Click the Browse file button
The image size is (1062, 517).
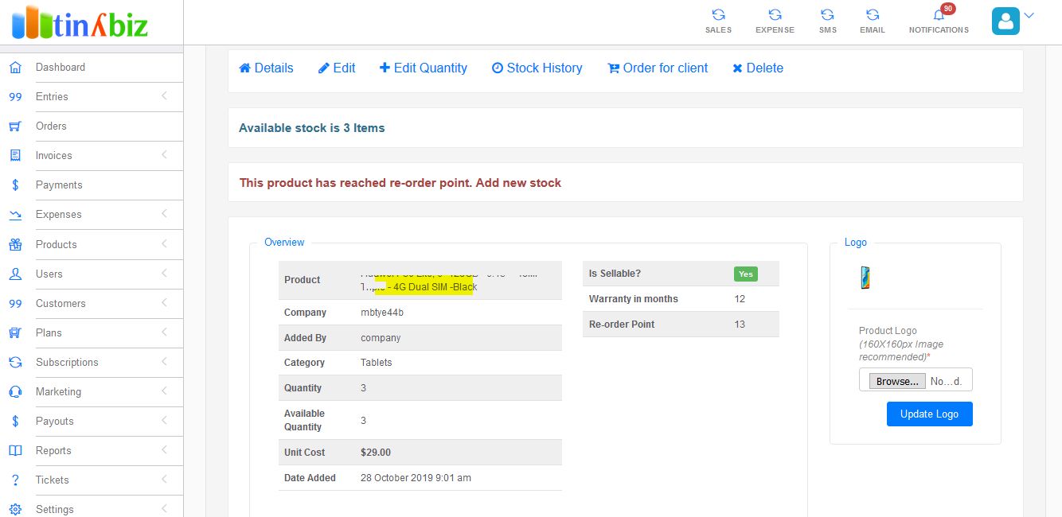click(897, 381)
